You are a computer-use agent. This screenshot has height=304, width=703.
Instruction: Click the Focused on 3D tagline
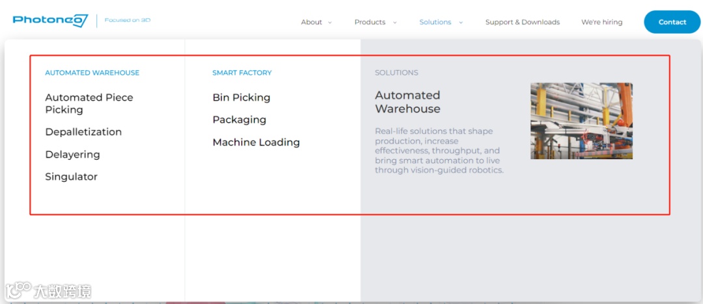[128, 20]
